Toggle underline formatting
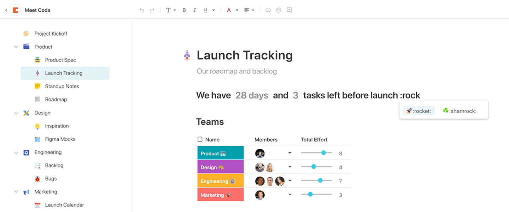 pos(205,10)
